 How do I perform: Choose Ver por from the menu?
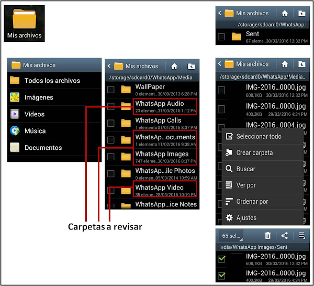point(263,185)
